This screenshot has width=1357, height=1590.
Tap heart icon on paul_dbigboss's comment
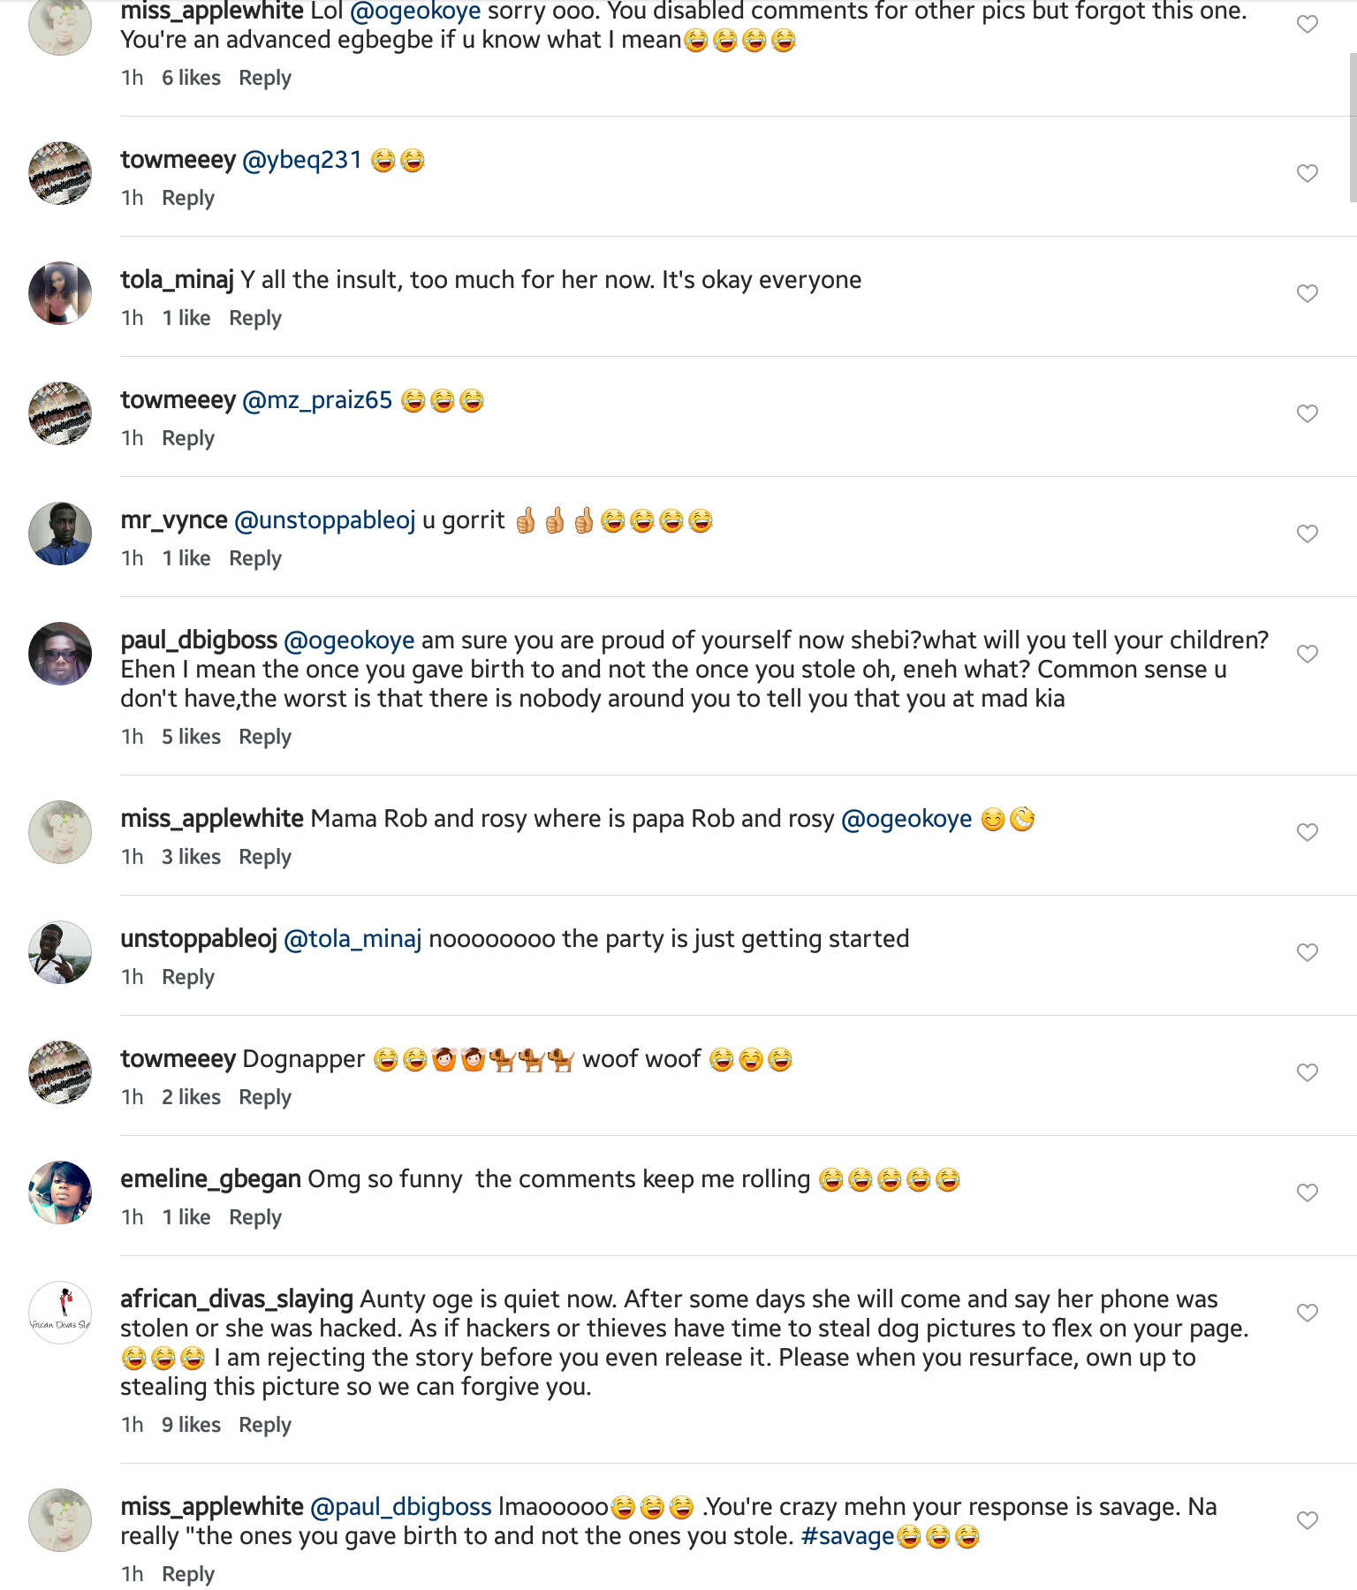[x=1308, y=654]
